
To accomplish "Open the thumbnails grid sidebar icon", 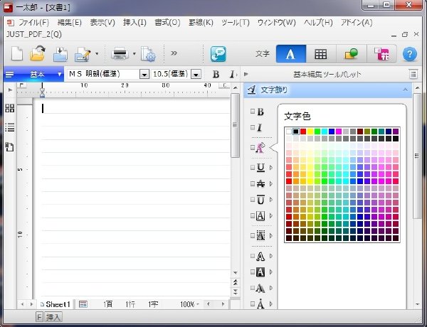I will 10,108.
